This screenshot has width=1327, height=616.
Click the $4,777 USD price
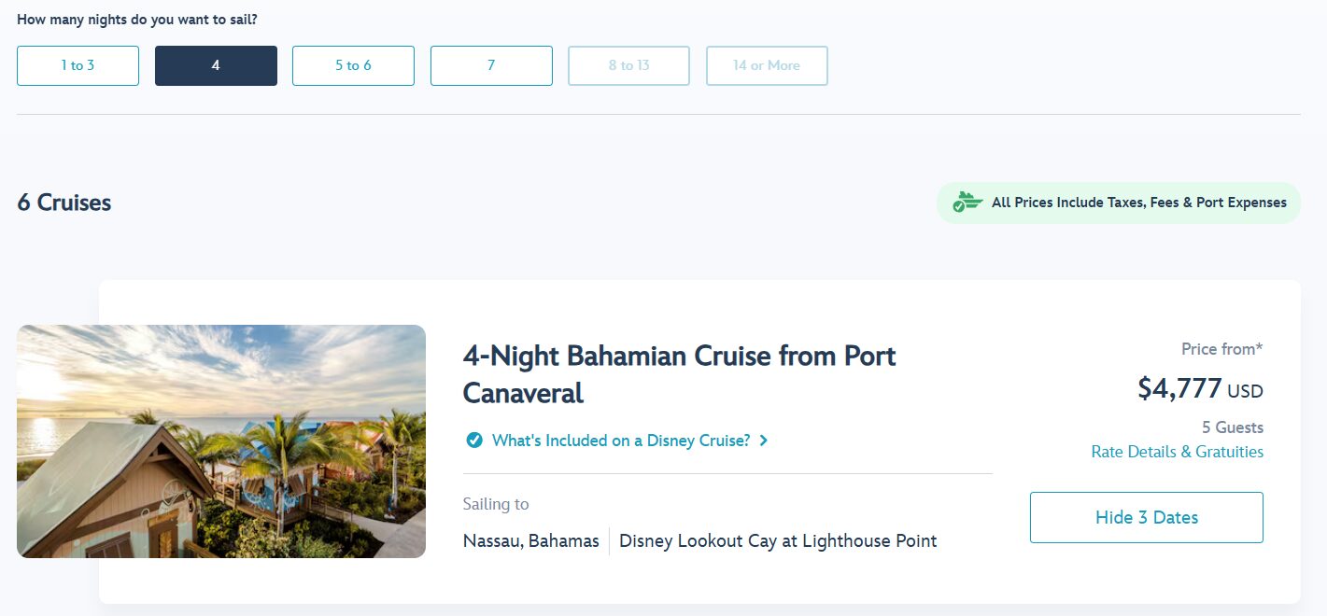pos(1199,388)
